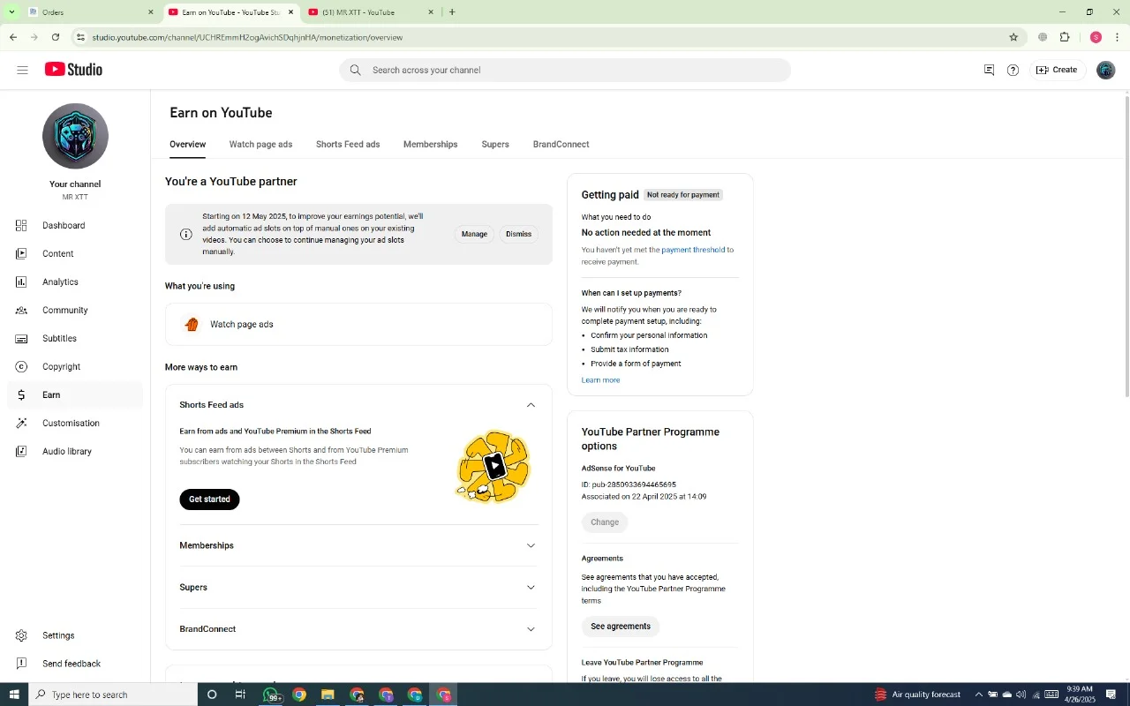Open the browser extensions puzzle icon
Viewport: 1130px width, 706px height.
click(1065, 37)
